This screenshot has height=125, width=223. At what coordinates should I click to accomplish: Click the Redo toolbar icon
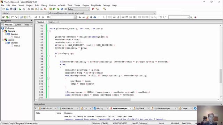click(x=24, y=9)
